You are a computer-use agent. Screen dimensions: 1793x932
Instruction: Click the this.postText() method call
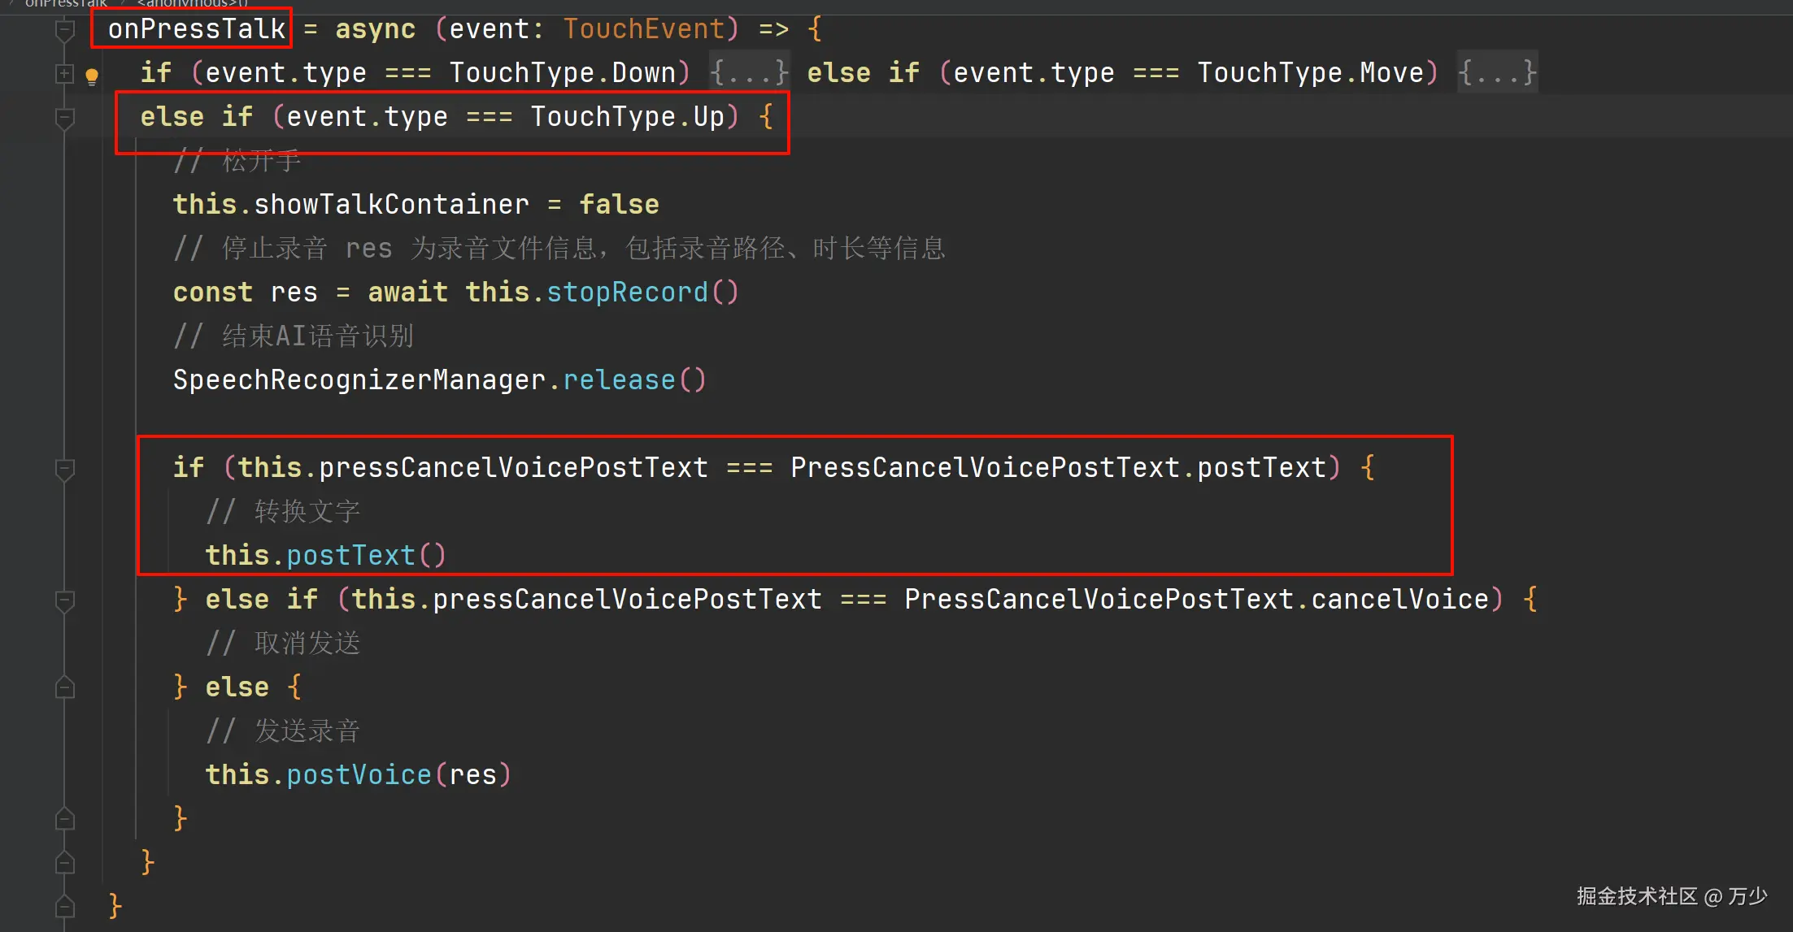click(350, 556)
